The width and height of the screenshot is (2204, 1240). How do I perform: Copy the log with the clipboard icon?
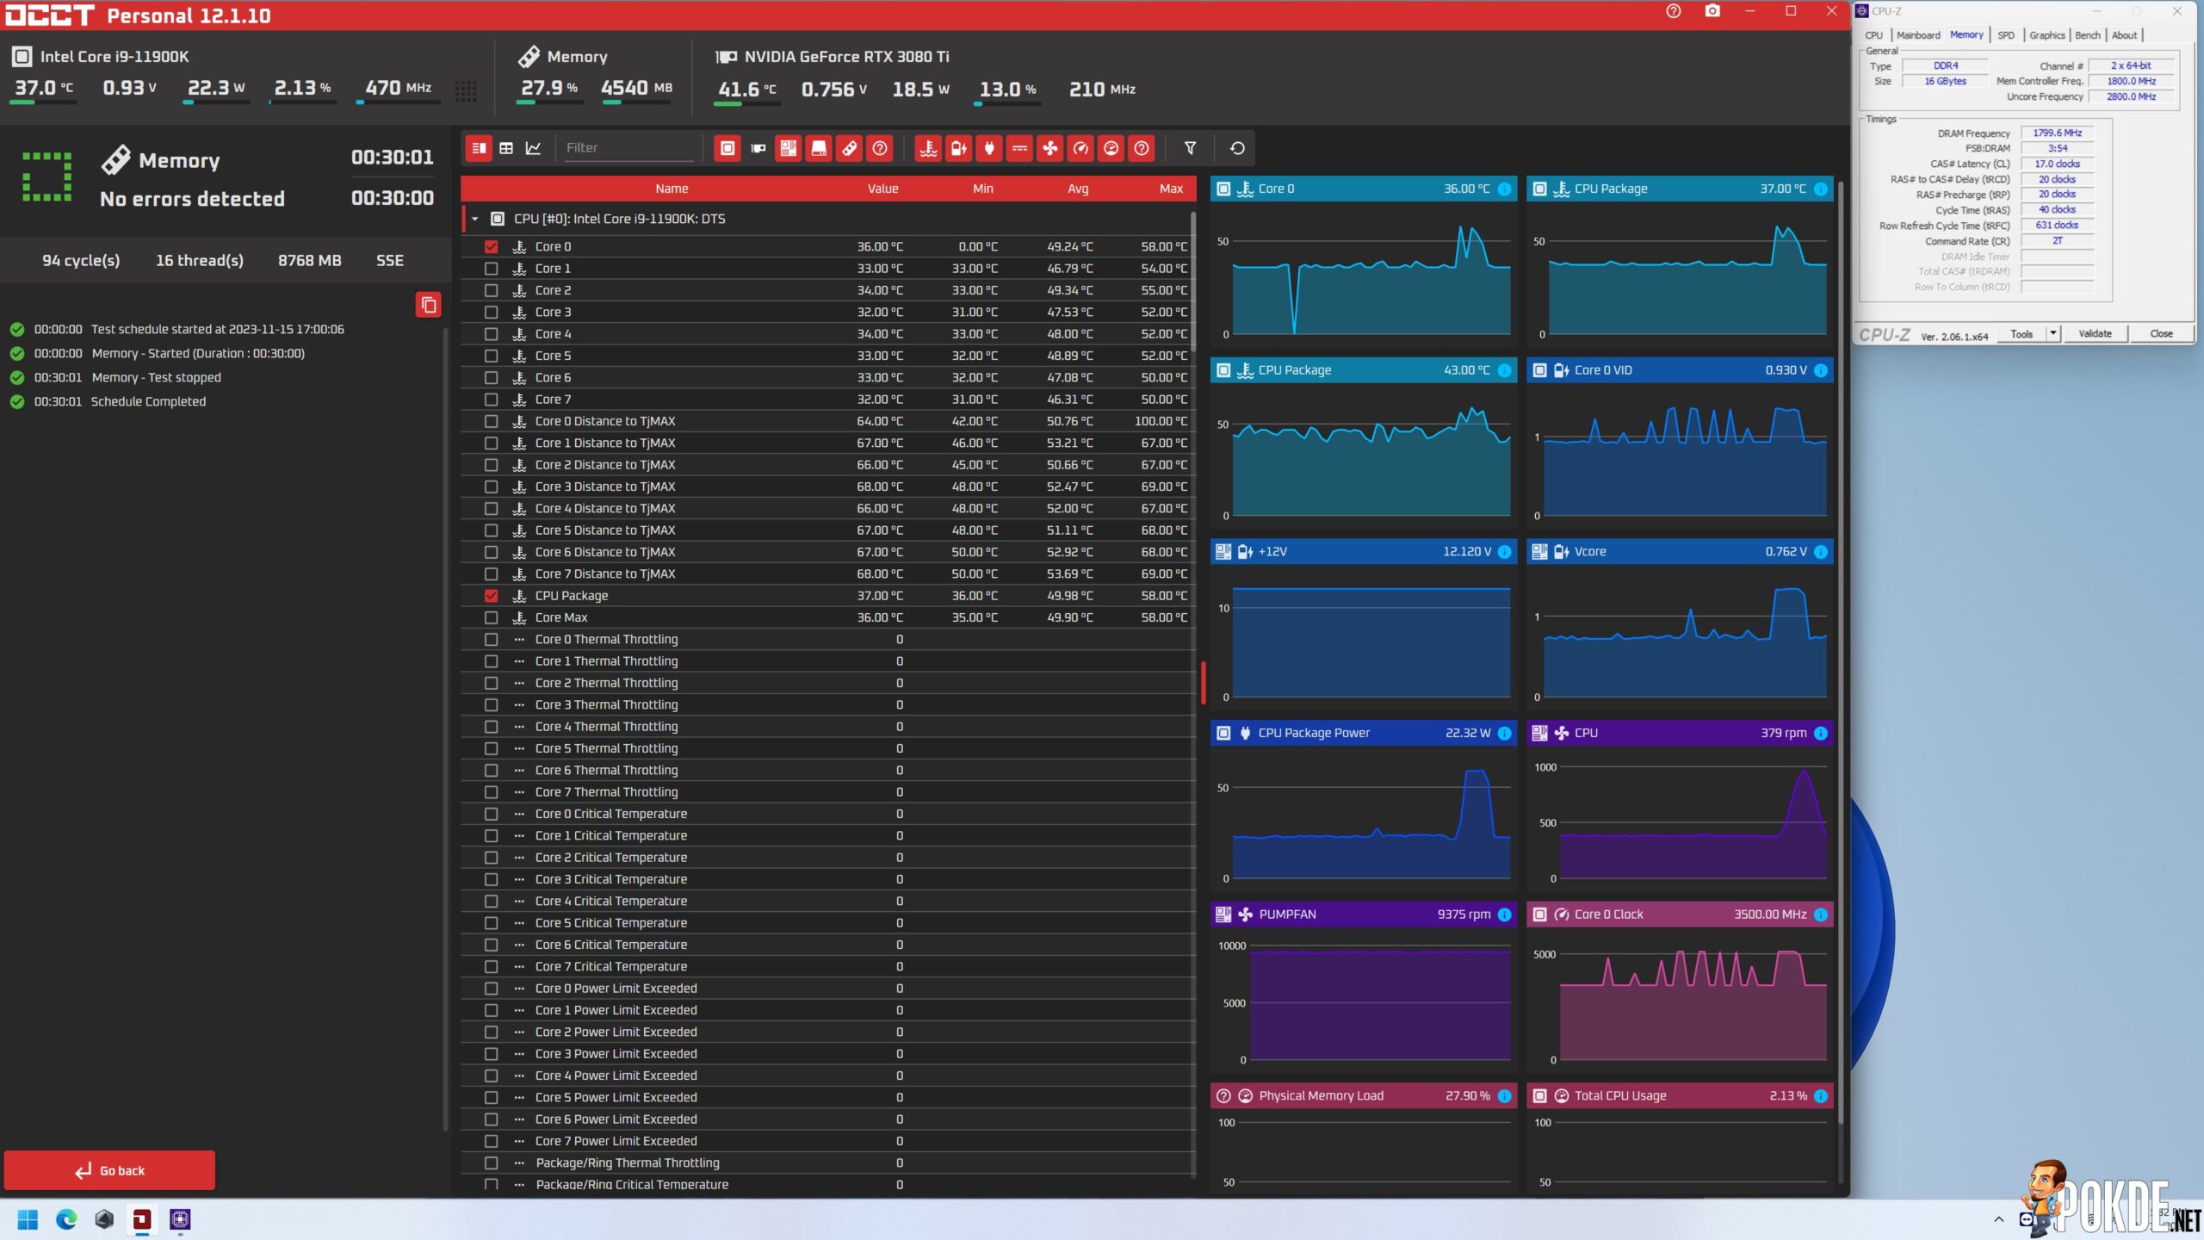pos(429,305)
